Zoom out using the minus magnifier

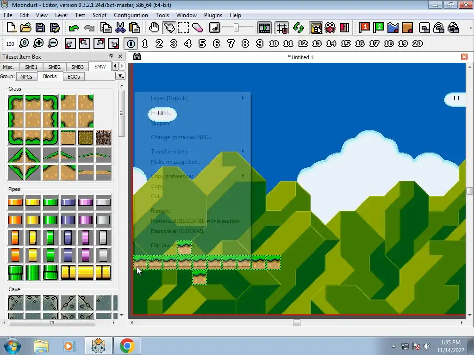pos(53,43)
